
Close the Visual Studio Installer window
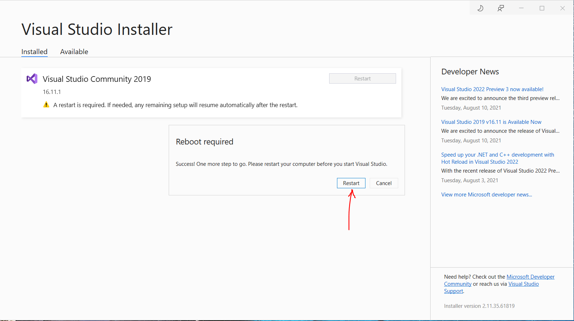(563, 8)
